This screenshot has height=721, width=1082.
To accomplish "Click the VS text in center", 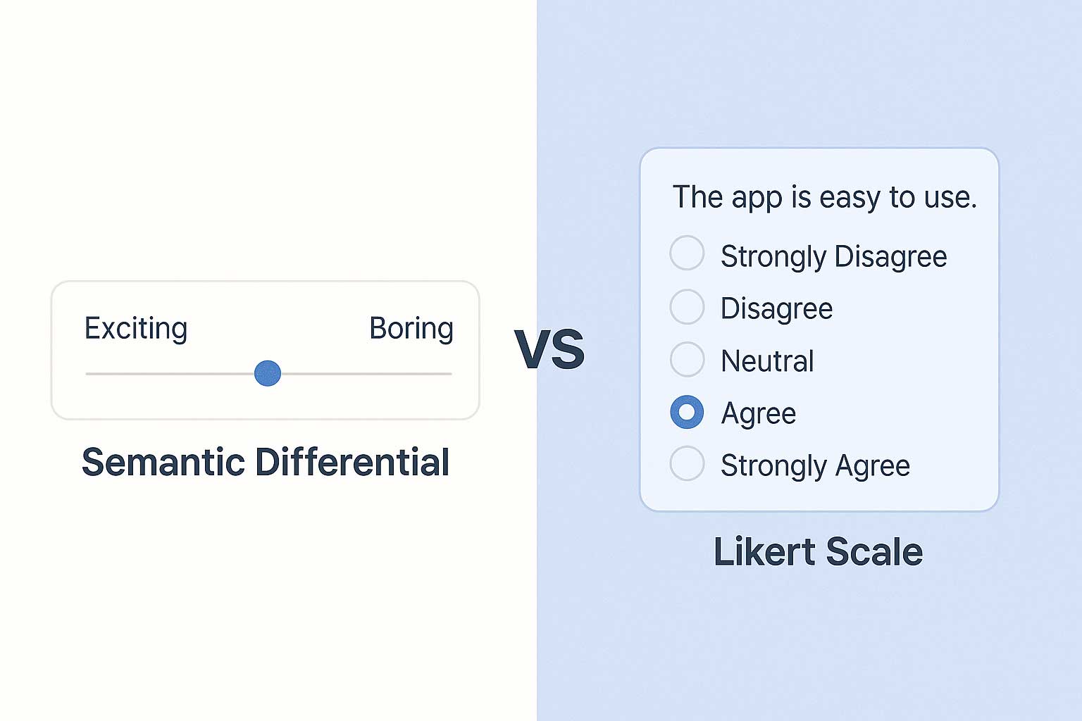I will tap(549, 349).
